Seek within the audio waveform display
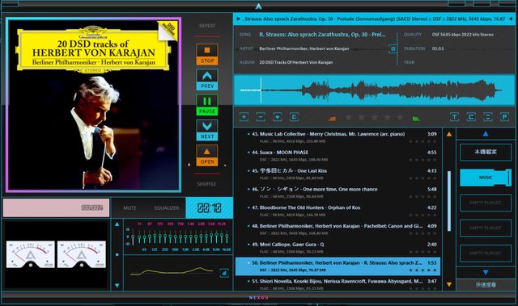 point(374,90)
